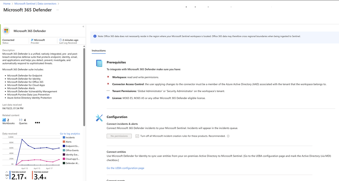Open 'Go the UEBA configuration page' link
This screenshot has height=181, width=339.
tap(126, 168)
